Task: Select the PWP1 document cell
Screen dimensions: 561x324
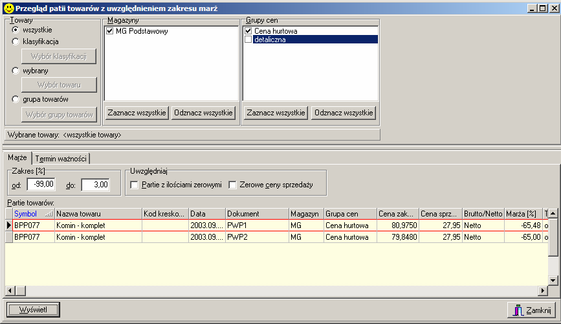Action: [x=258, y=226]
